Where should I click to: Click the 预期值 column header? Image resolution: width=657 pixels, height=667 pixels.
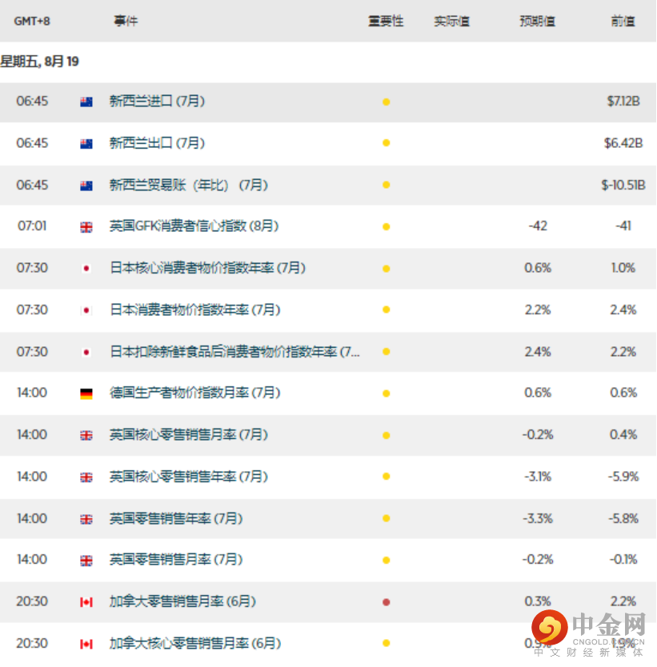click(x=538, y=21)
